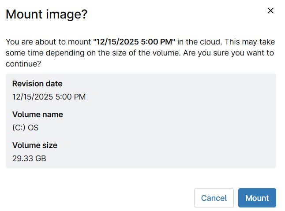
Task: Close the Mount image dialog with X
Action: [x=271, y=11]
